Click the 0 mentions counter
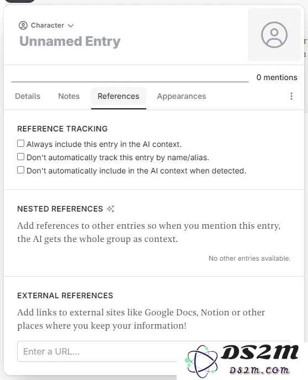The height and width of the screenshot is (380, 308). 277,77
